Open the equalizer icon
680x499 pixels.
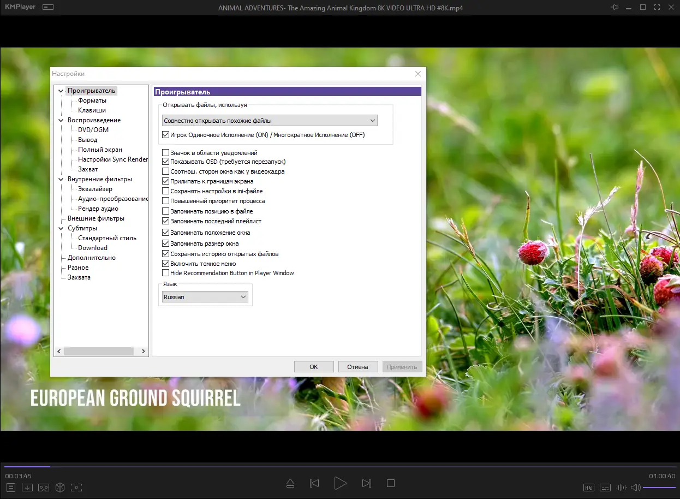tap(621, 488)
